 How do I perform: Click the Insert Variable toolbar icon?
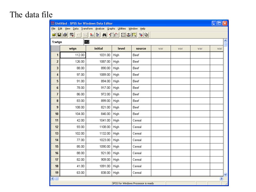[117, 35]
